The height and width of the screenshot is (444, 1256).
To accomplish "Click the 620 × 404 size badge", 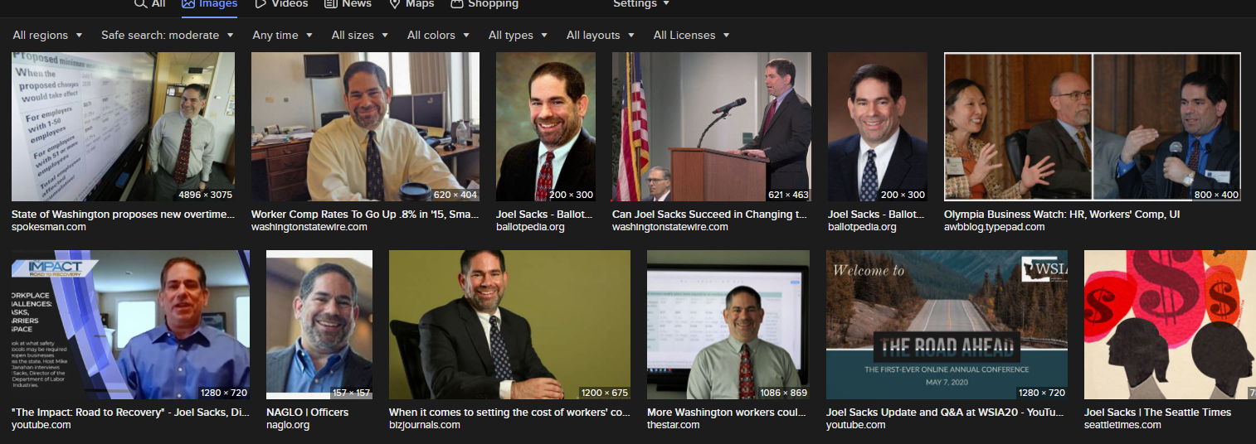I will (455, 195).
